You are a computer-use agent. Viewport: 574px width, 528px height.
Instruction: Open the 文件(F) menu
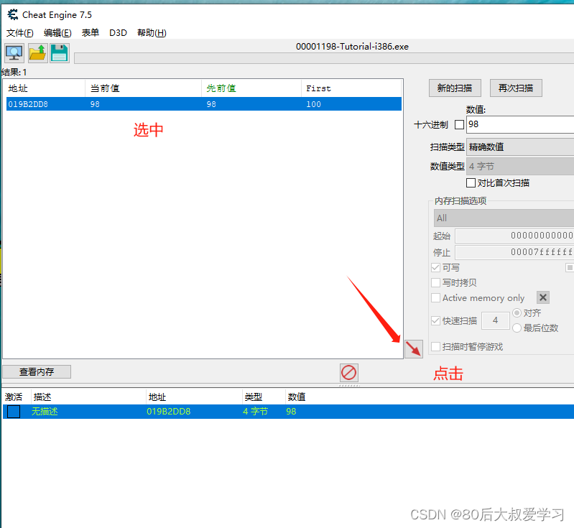tap(20, 33)
